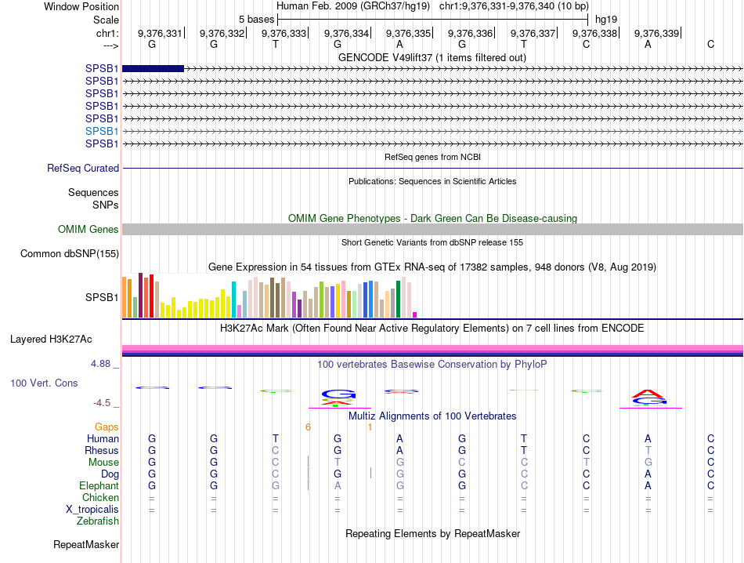This screenshot has height=563, width=744.
Task: Click the Common dbSNP(155) track label
Action: point(70,254)
